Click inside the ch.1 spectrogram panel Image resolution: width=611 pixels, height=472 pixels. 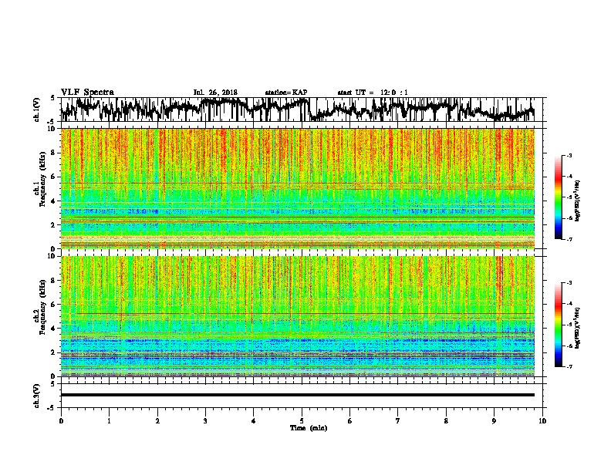(297, 188)
